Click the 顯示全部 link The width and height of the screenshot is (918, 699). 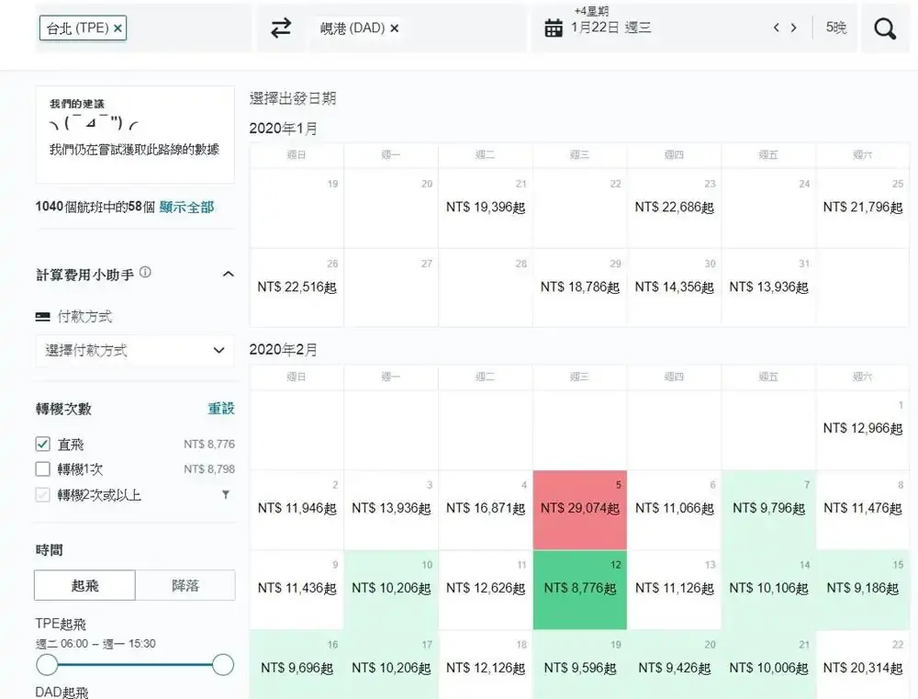[x=186, y=208]
